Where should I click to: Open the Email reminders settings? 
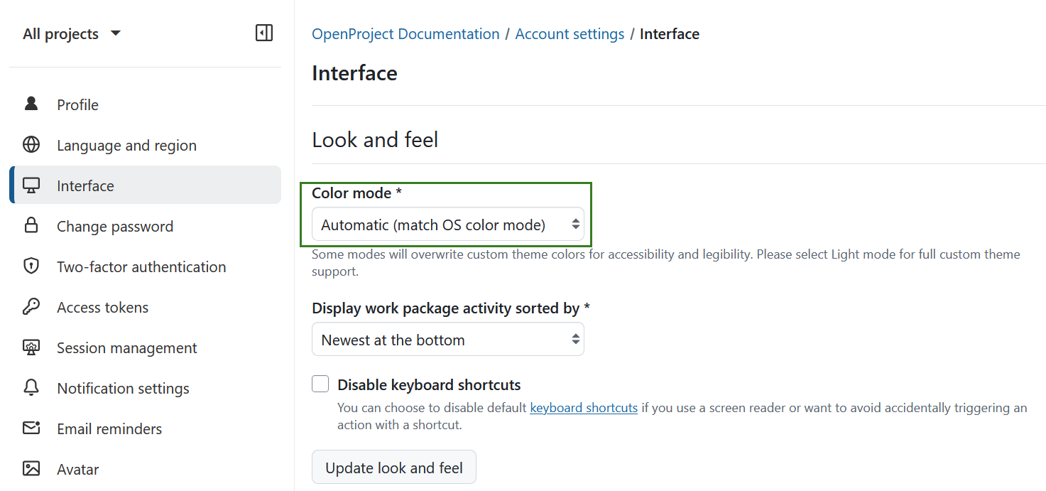click(109, 428)
